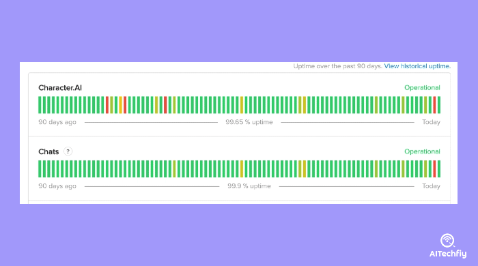Click the last green bar in Chats uptime
This screenshot has height=266, width=478.
pyautogui.click(x=439, y=169)
